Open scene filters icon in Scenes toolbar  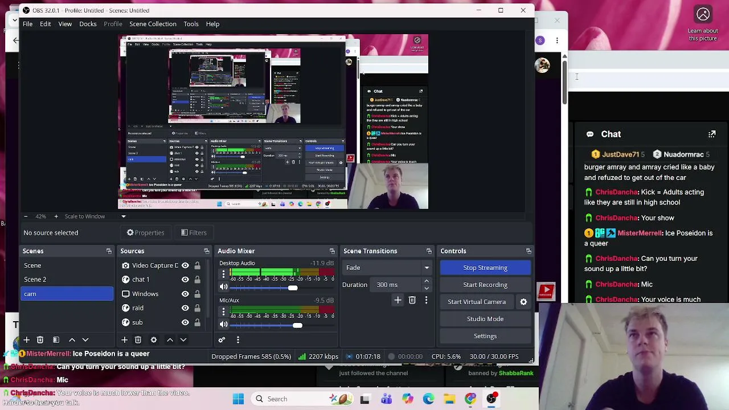pyautogui.click(x=56, y=340)
